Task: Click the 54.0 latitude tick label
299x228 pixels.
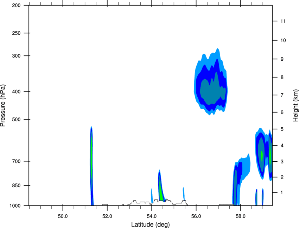Action: [x=152, y=216]
